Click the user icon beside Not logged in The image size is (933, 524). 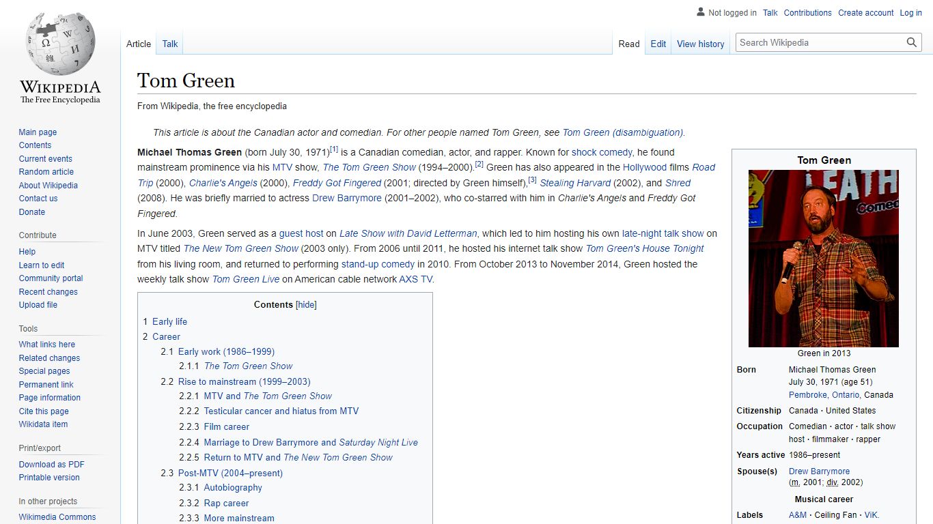[x=700, y=12]
